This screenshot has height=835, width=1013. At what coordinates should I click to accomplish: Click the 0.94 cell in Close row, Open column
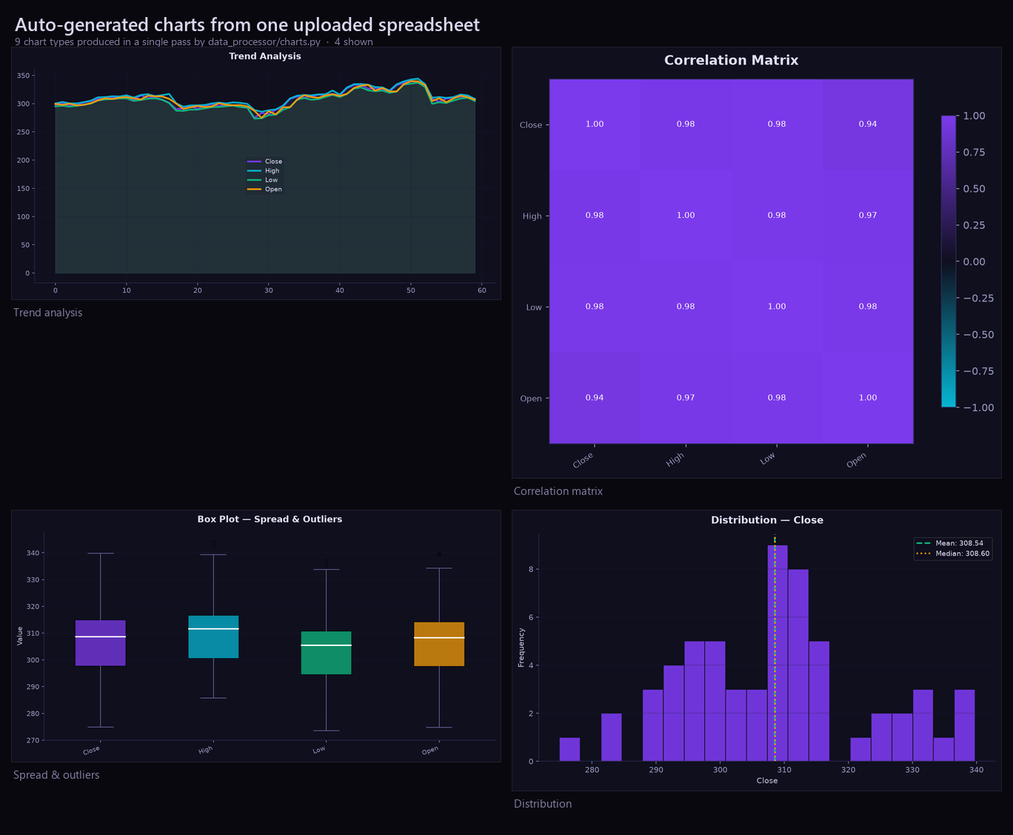point(868,124)
